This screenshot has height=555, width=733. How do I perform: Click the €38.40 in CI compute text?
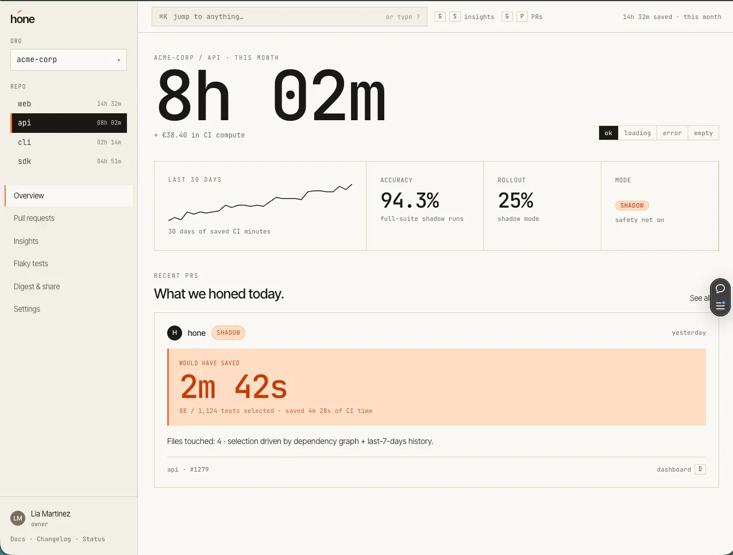point(199,135)
